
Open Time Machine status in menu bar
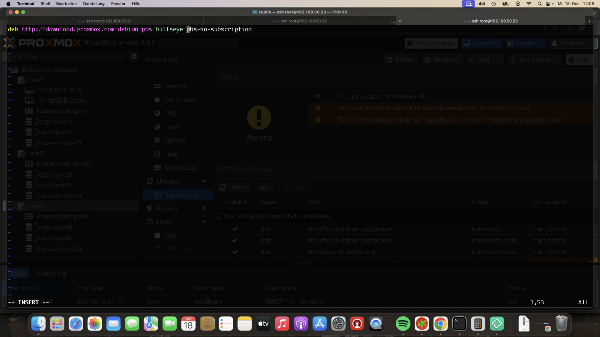494,4
